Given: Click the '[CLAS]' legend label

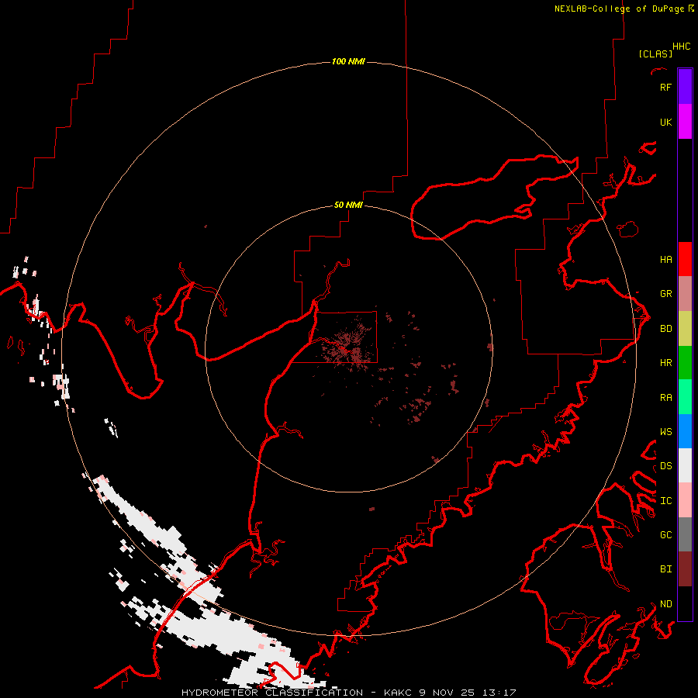Looking at the screenshot, I should (x=655, y=54).
